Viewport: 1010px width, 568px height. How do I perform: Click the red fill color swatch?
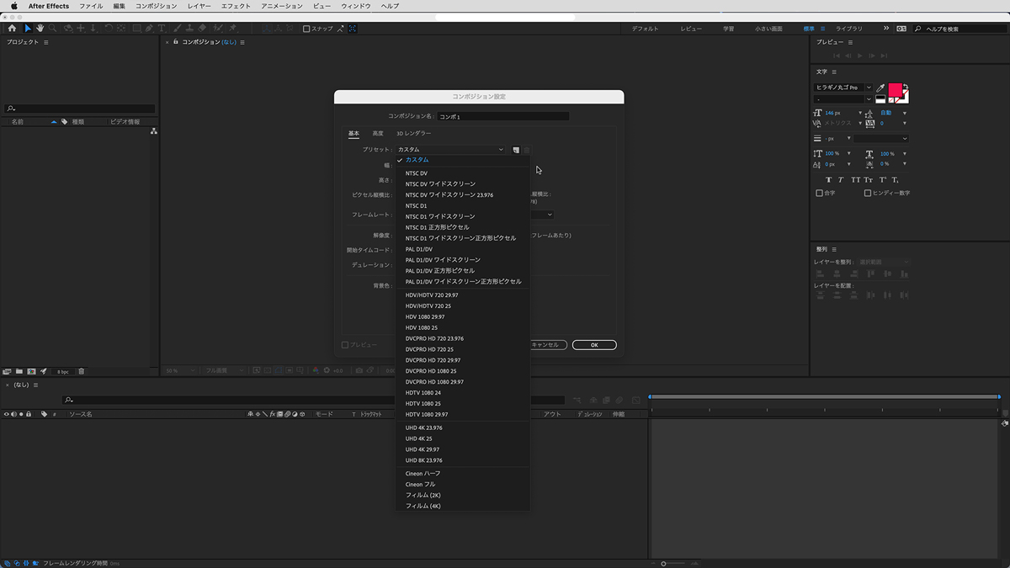tap(894, 89)
